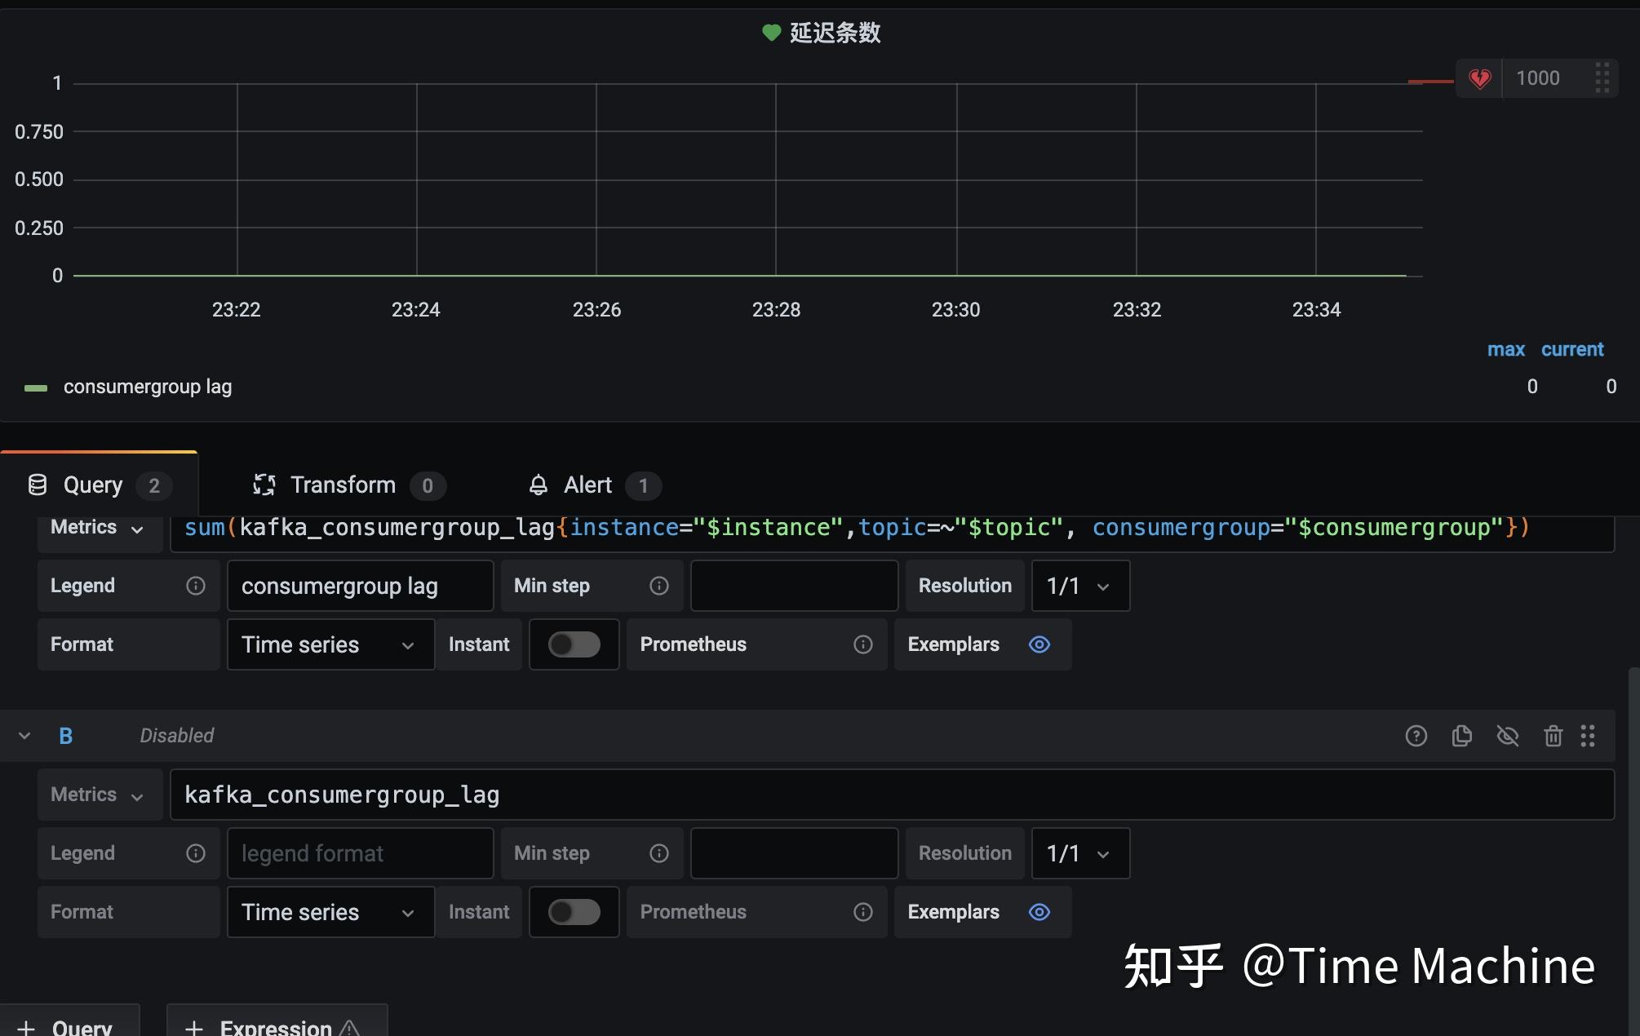Toggle Exemplars eye icon in query A
This screenshot has width=1640, height=1036.
tap(1038, 644)
